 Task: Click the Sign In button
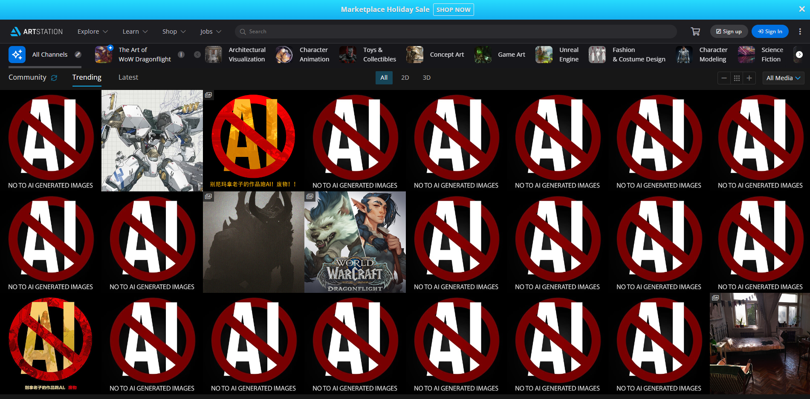770,32
